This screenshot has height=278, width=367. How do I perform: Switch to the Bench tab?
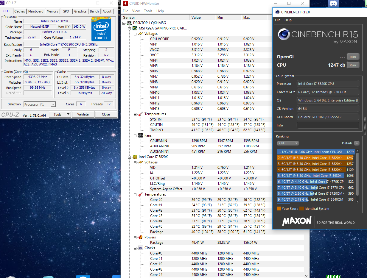[x=94, y=11]
